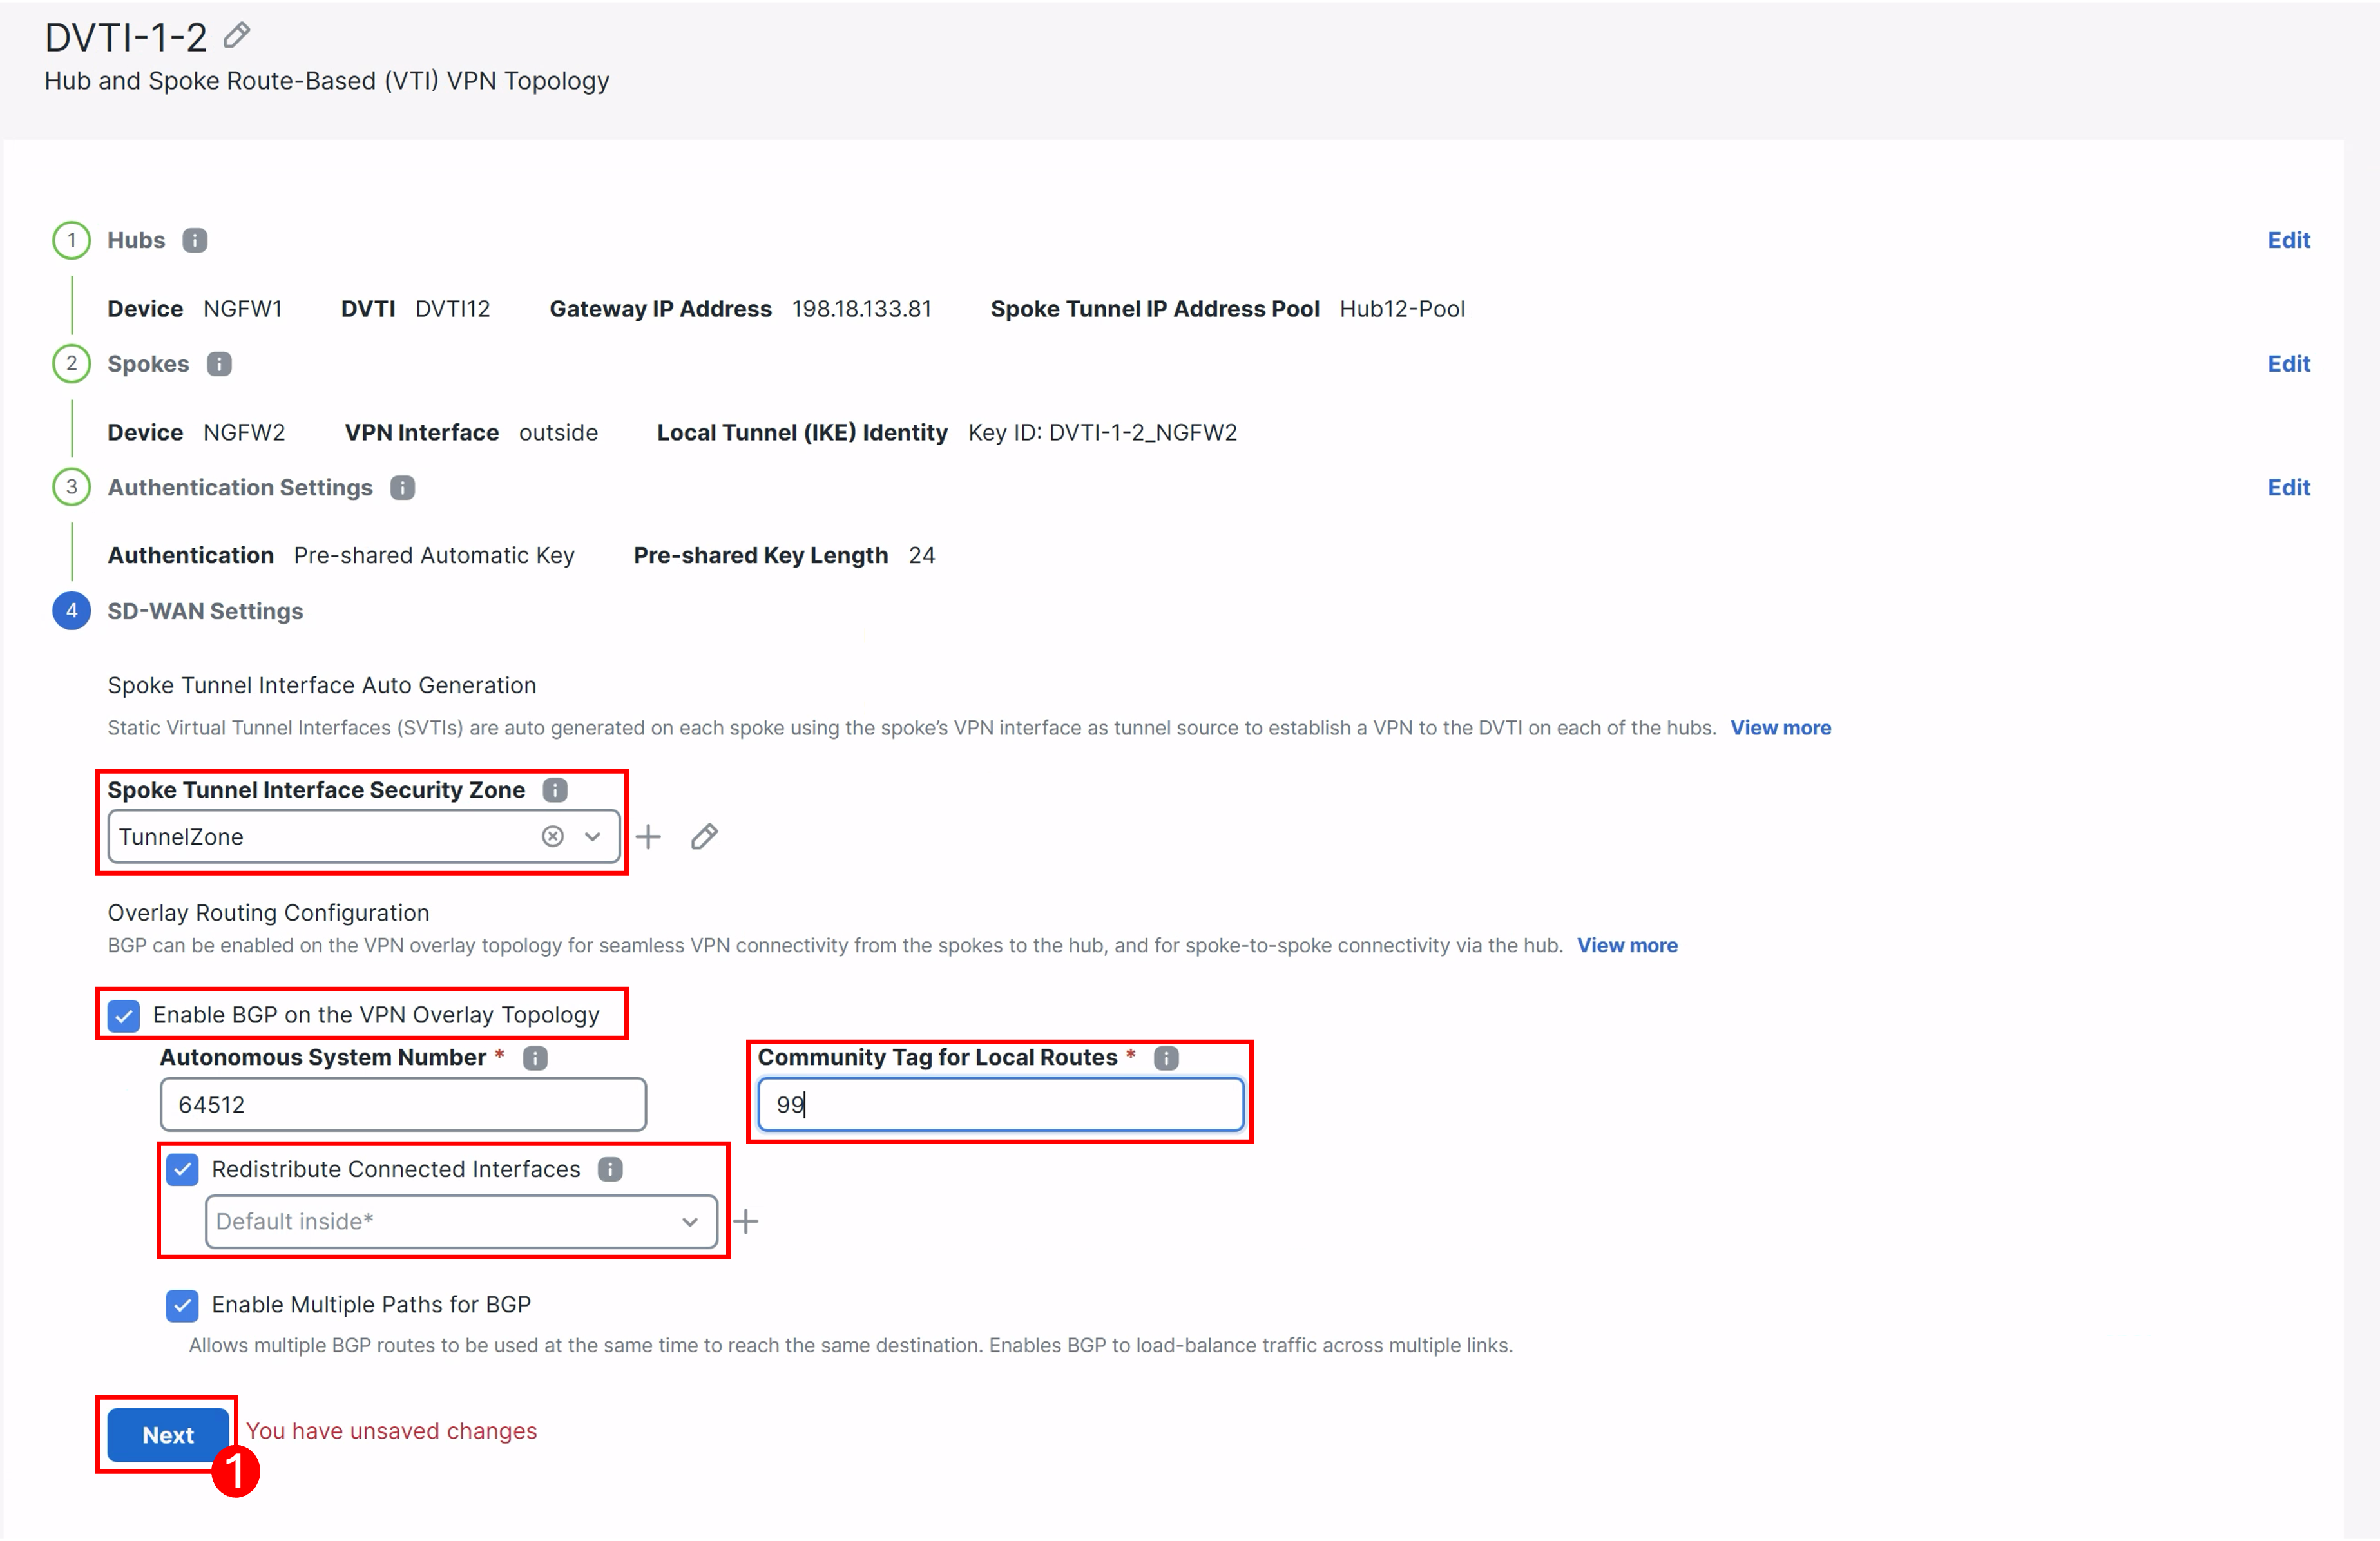This screenshot has width=2380, height=1541.
Task: Clear TunnelZone selection with X icon
Action: click(552, 837)
